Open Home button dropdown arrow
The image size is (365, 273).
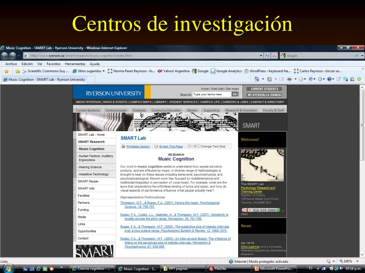pyautogui.click(x=263, y=79)
